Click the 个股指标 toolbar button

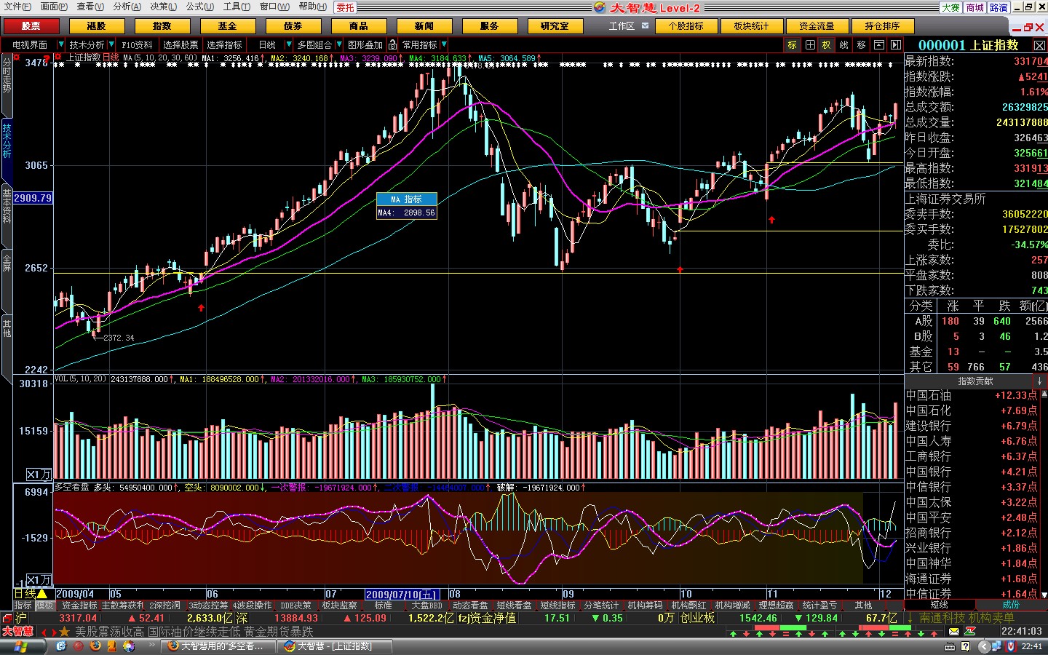point(686,26)
